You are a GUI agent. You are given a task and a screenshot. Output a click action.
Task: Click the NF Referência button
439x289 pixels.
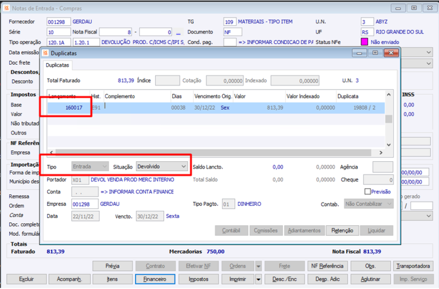tap(327, 266)
